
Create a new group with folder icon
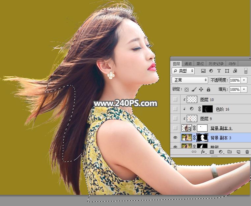(230, 152)
